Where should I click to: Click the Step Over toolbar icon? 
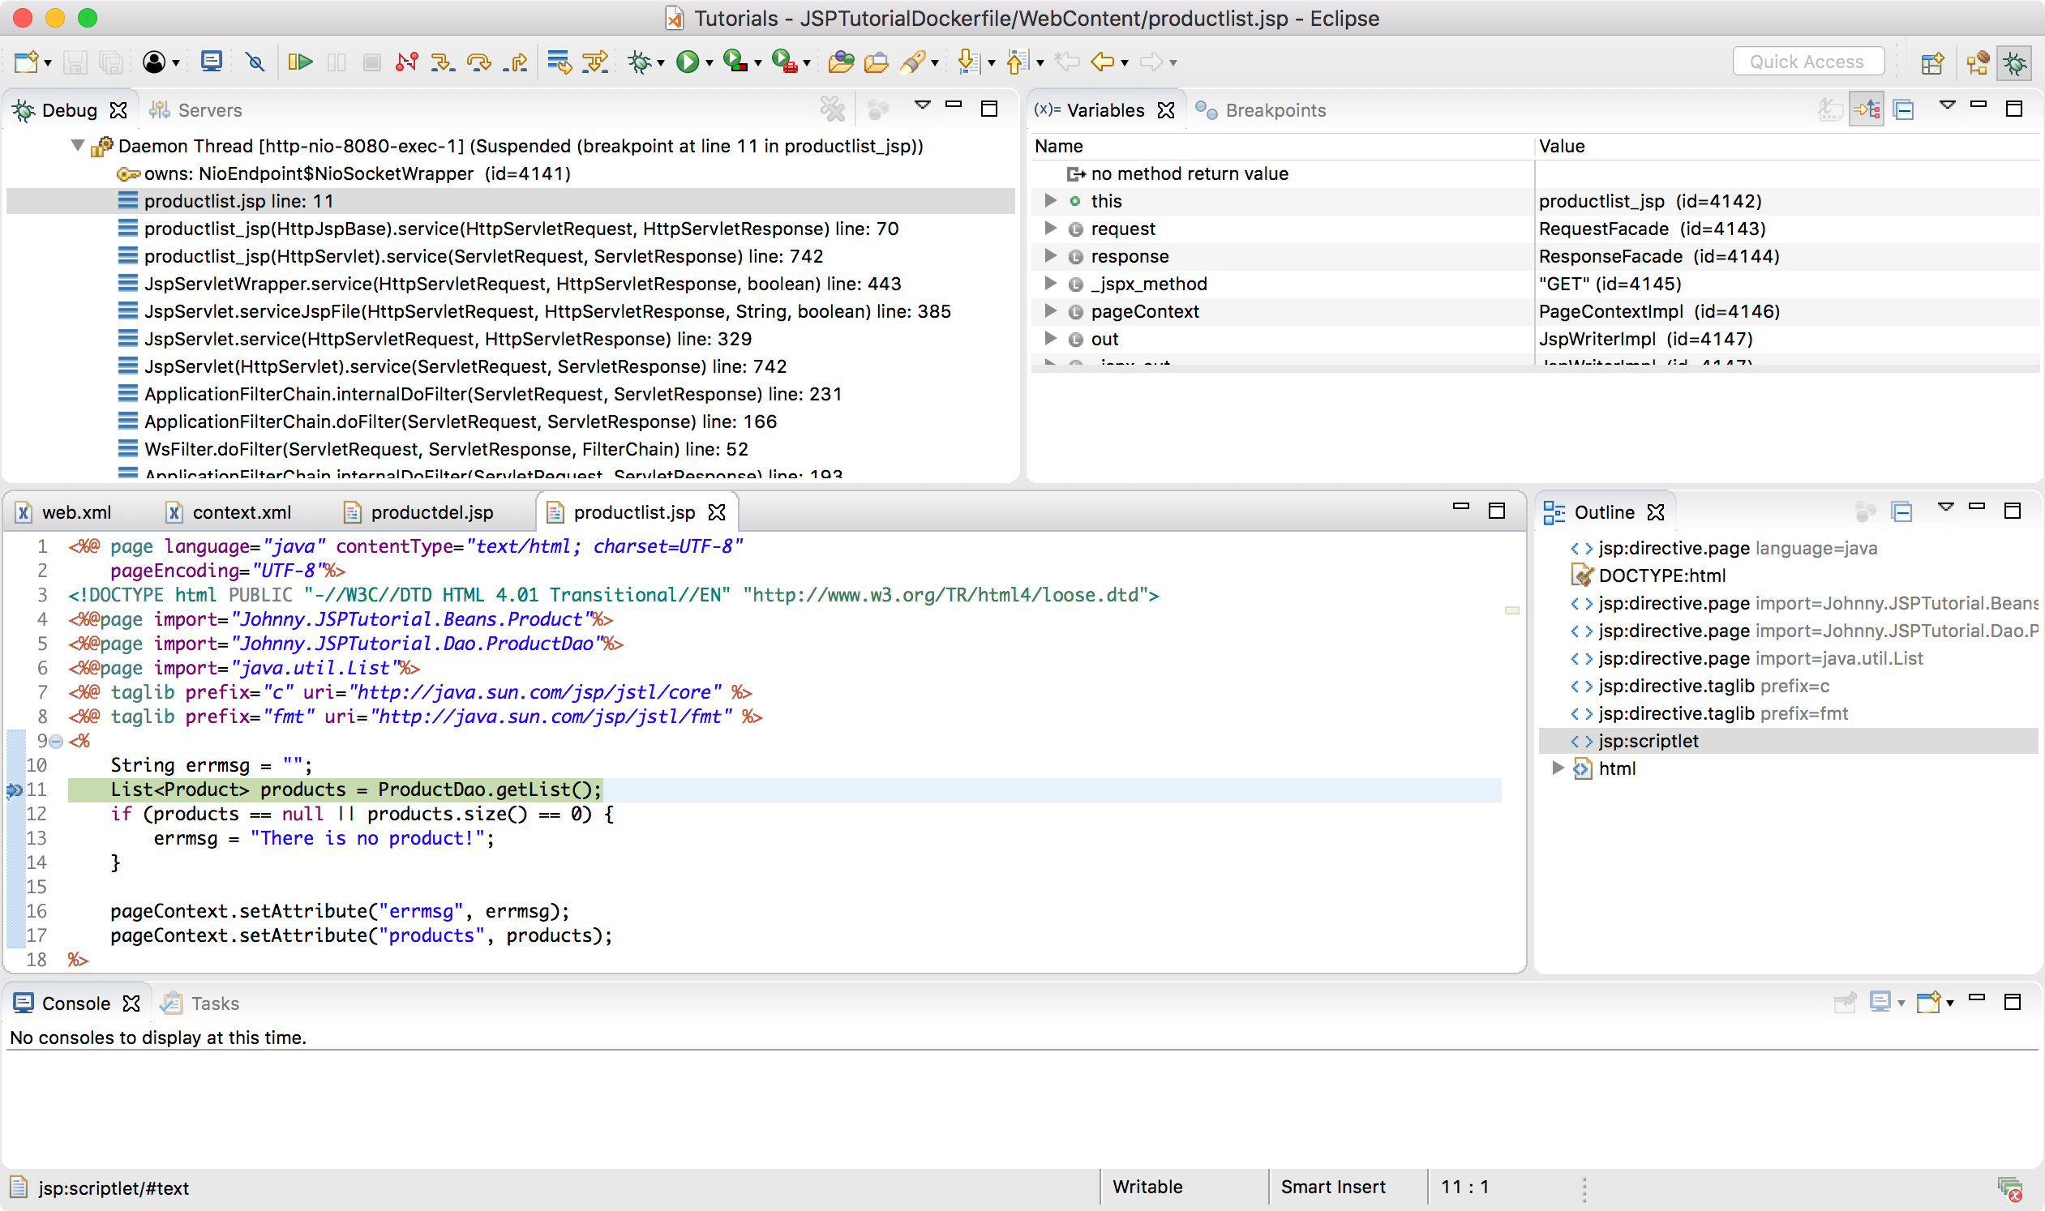tap(478, 62)
